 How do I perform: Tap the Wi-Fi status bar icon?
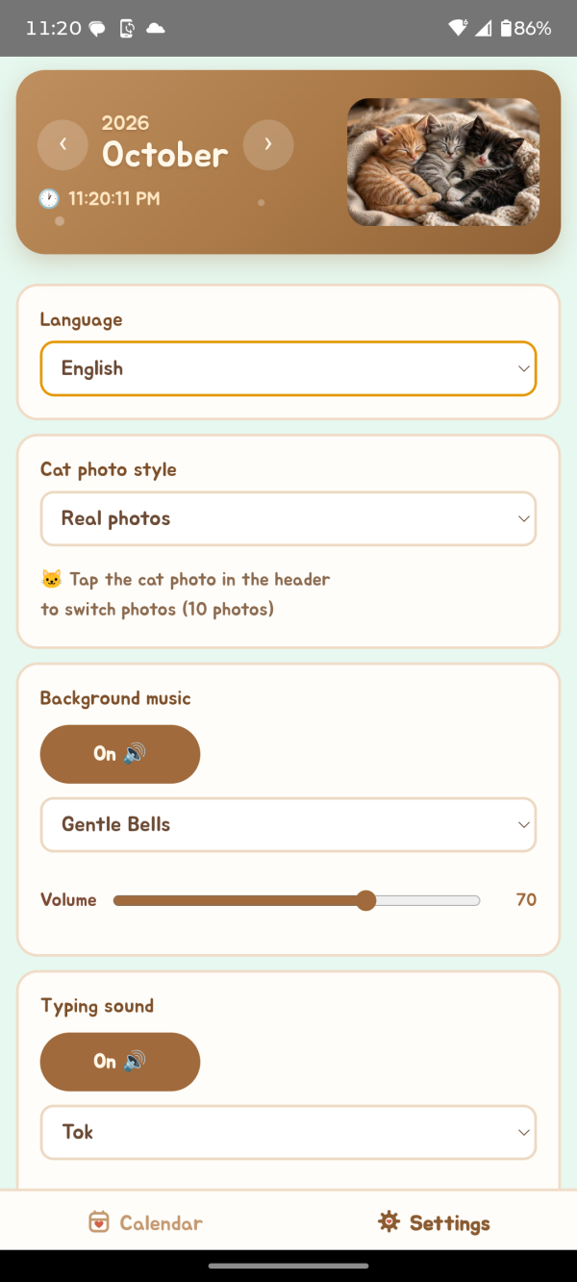pos(458,28)
